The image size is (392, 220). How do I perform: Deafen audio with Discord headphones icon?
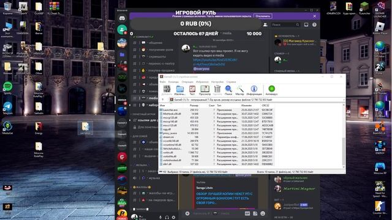click(167, 218)
